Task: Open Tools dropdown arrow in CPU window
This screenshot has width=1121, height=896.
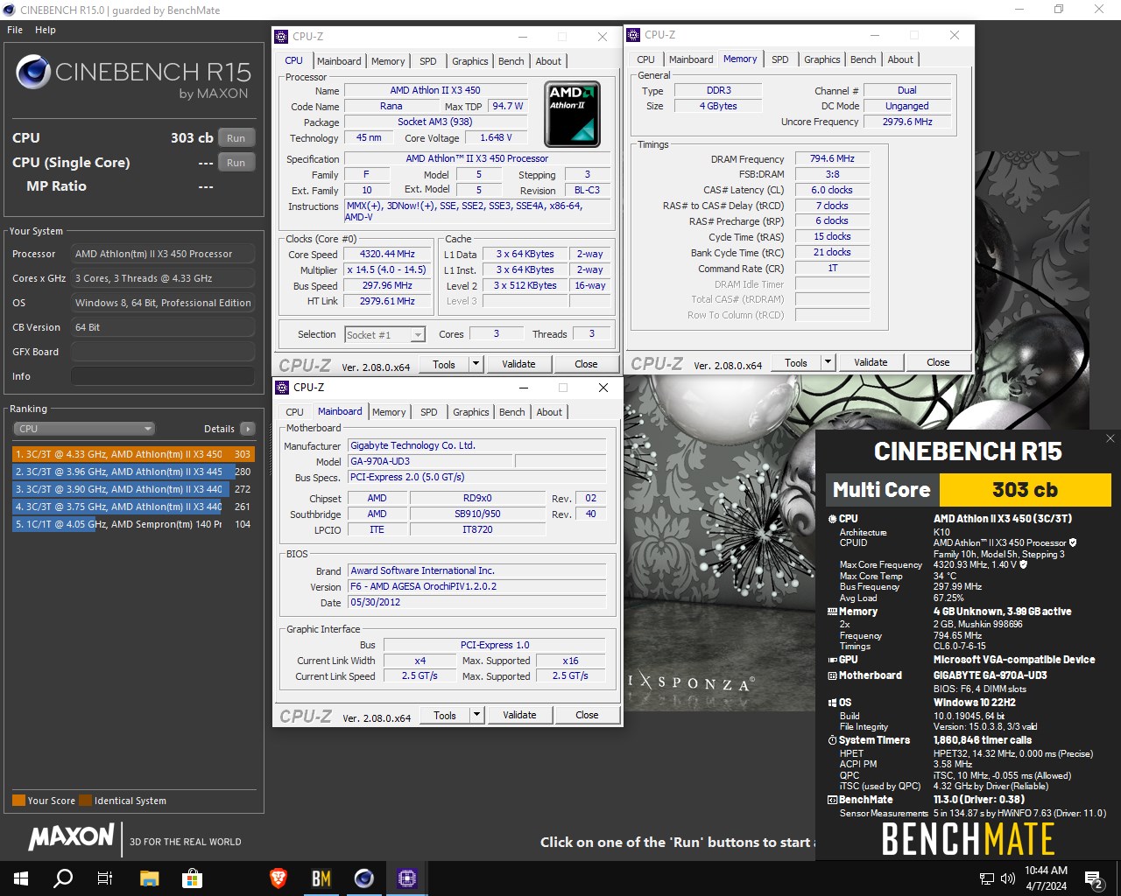Action: tap(476, 364)
